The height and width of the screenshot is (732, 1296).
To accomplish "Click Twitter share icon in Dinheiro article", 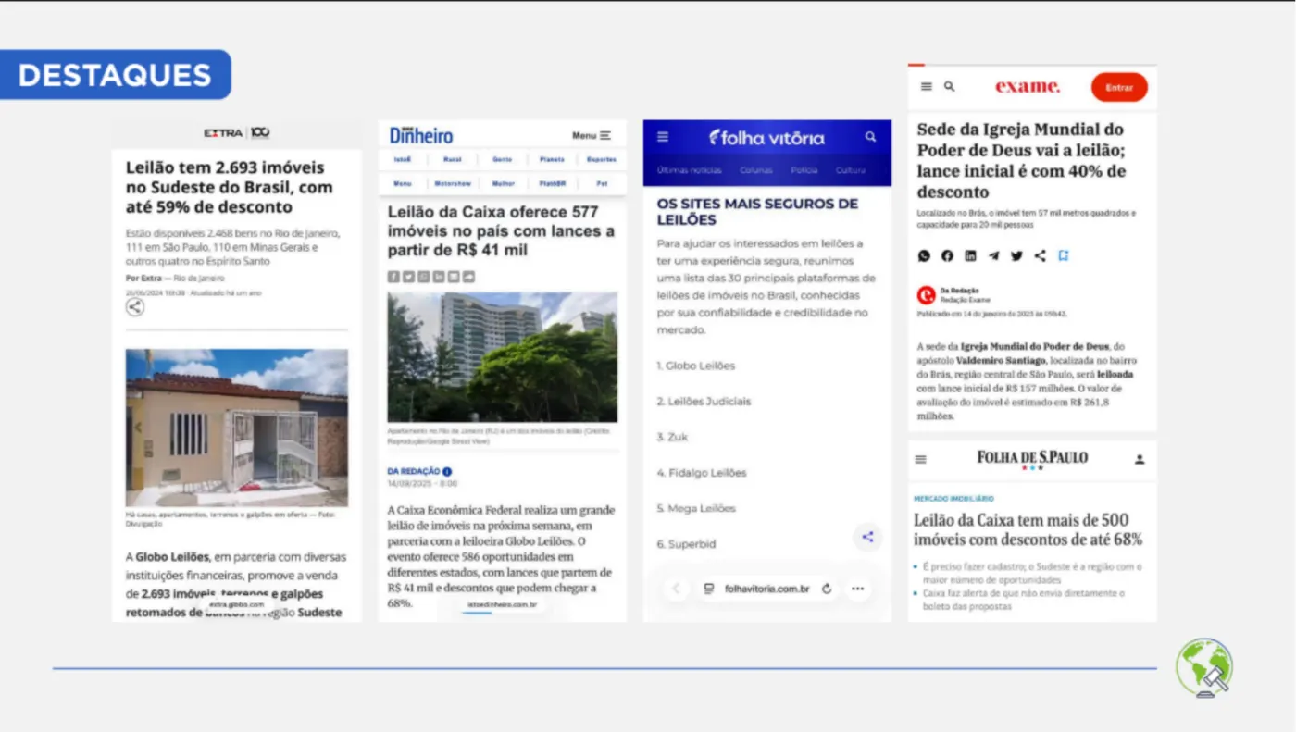I will pos(408,277).
